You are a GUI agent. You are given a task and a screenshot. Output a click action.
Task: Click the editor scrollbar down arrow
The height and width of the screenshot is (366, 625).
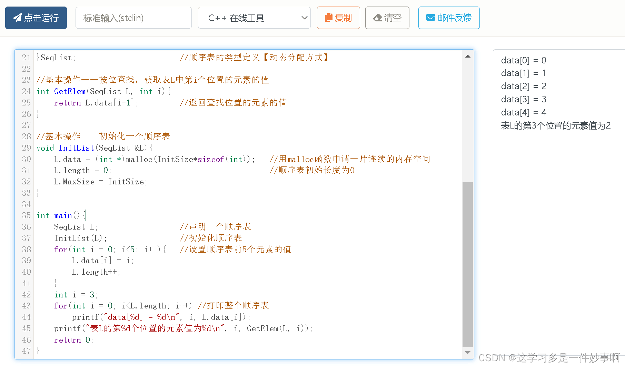click(x=468, y=353)
